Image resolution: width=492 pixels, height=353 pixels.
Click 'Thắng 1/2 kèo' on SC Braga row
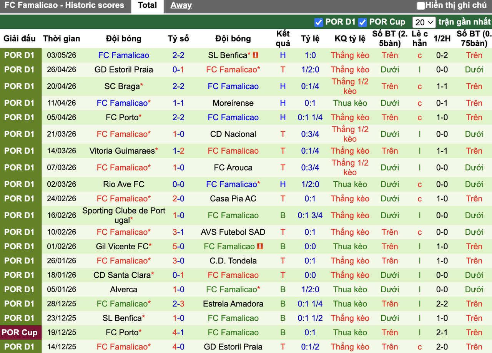click(x=350, y=86)
